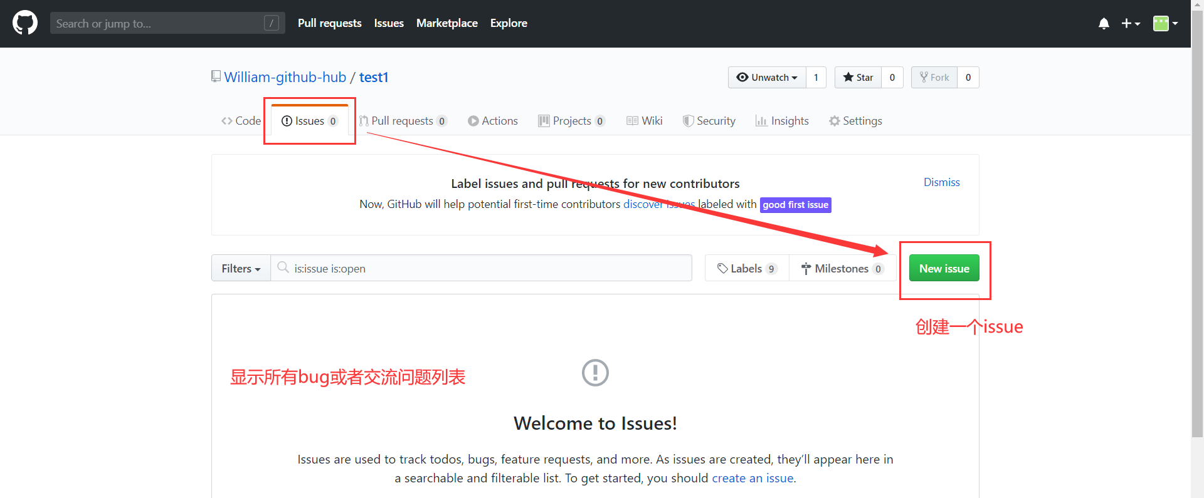This screenshot has width=1204, height=498.
Task: Follow the discover issues link
Action: (x=659, y=204)
